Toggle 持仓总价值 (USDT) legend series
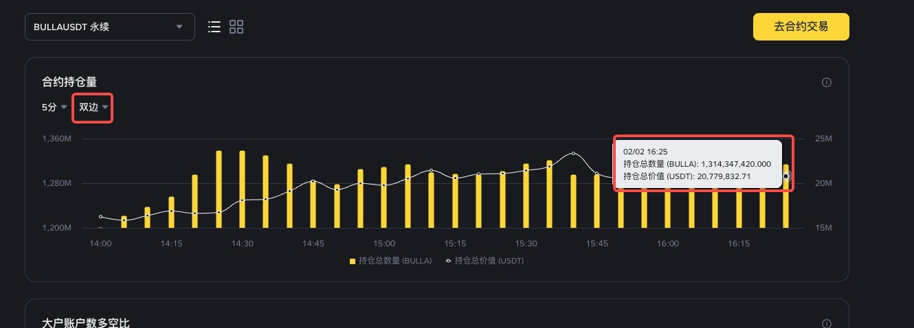 489,261
